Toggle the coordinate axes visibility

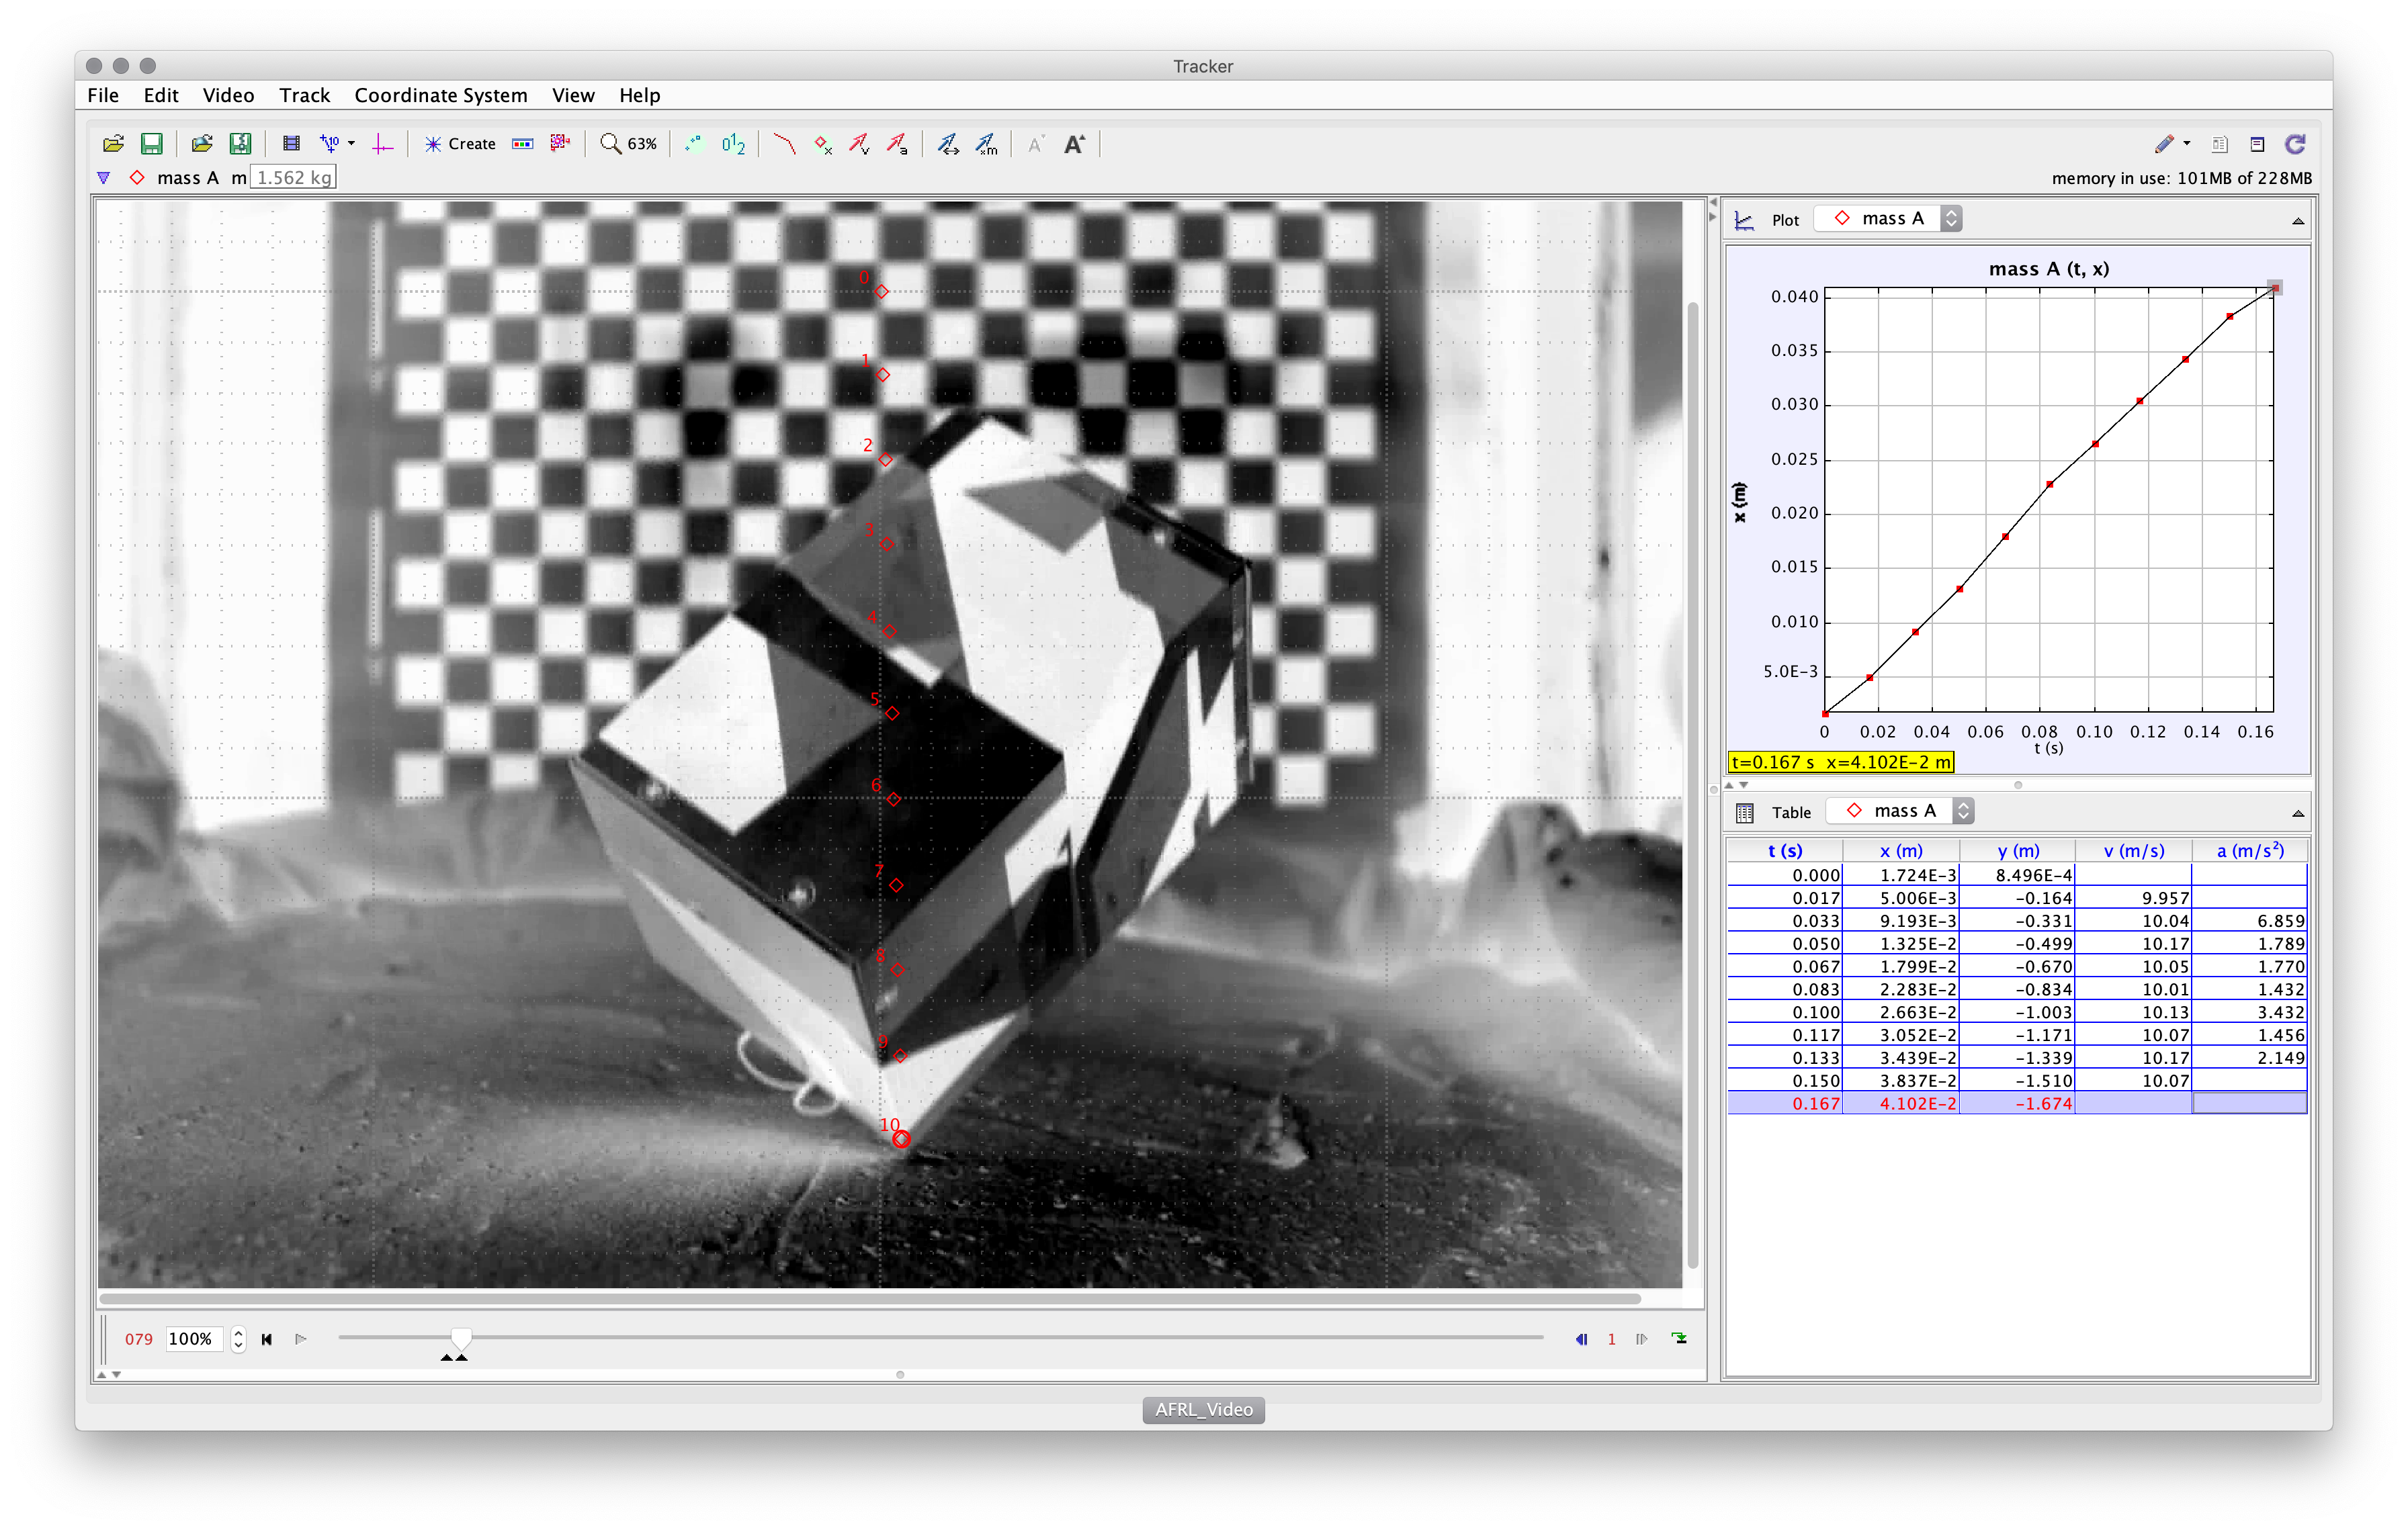click(x=382, y=144)
